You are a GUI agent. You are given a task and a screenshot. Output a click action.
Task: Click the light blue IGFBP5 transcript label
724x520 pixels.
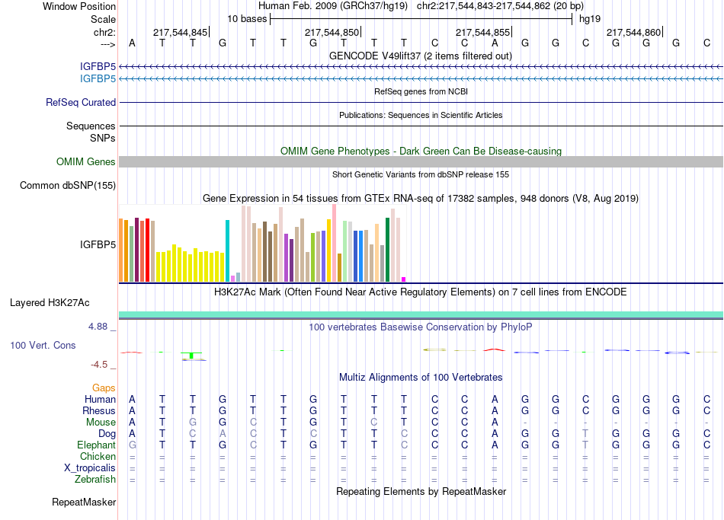tap(98, 79)
